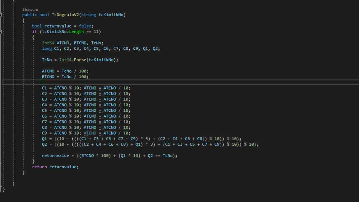Click the number '11' in the if condition
Screen dimensions: 359x202
point(96,31)
